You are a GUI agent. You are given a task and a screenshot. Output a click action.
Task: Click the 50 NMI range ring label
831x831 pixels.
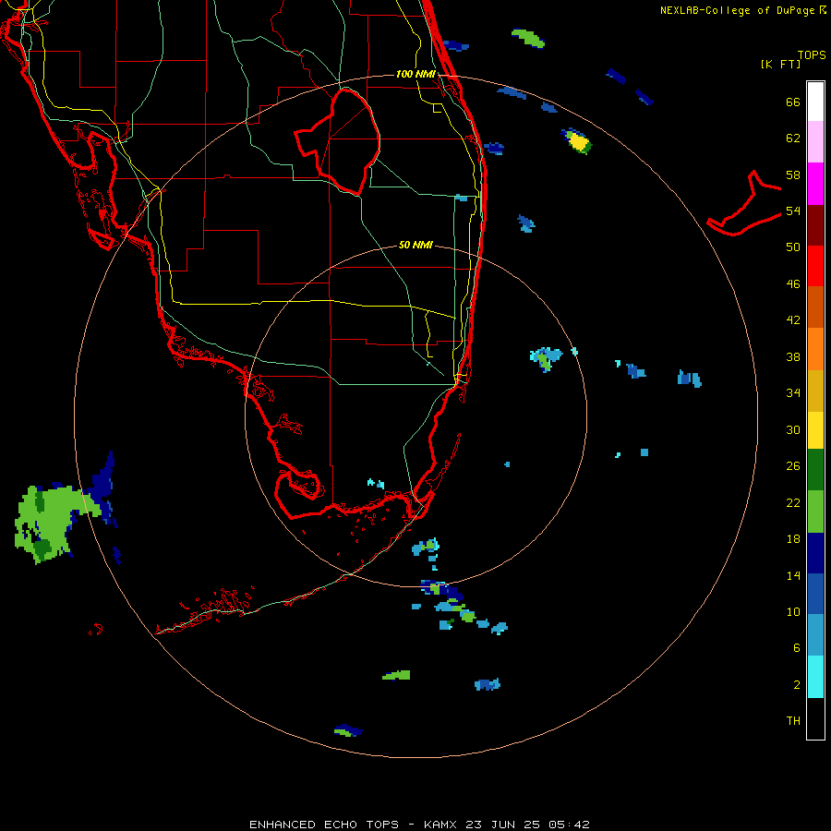[x=415, y=245]
